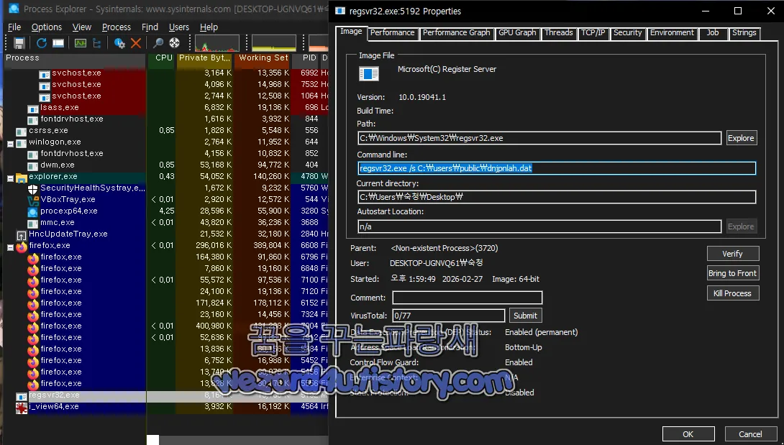Switch to the GPU Graph tab

(x=517, y=33)
